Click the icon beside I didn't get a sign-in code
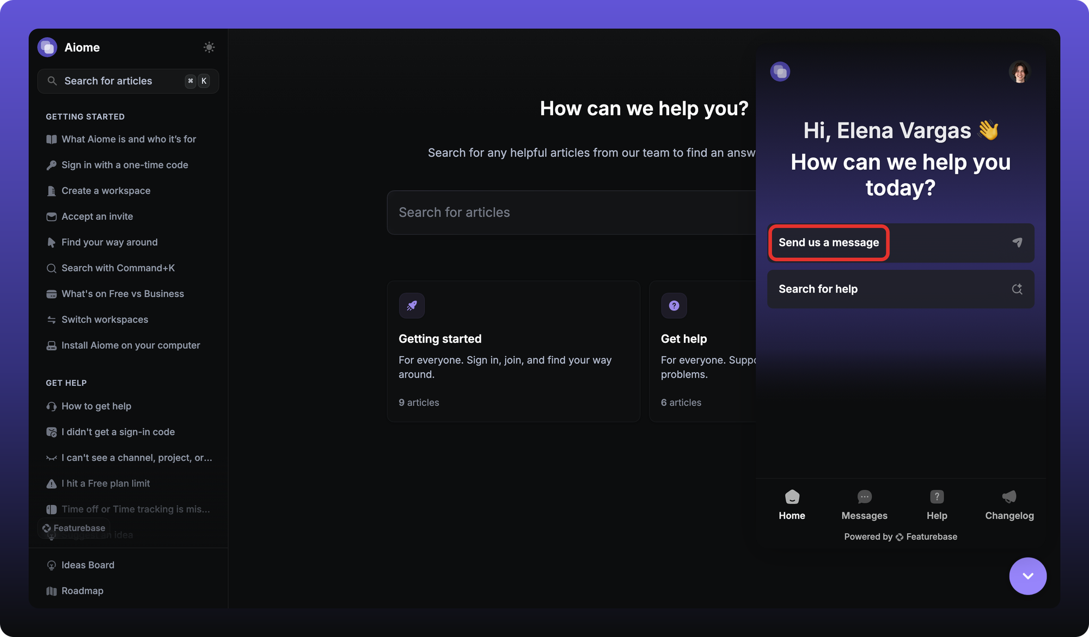 (52, 432)
